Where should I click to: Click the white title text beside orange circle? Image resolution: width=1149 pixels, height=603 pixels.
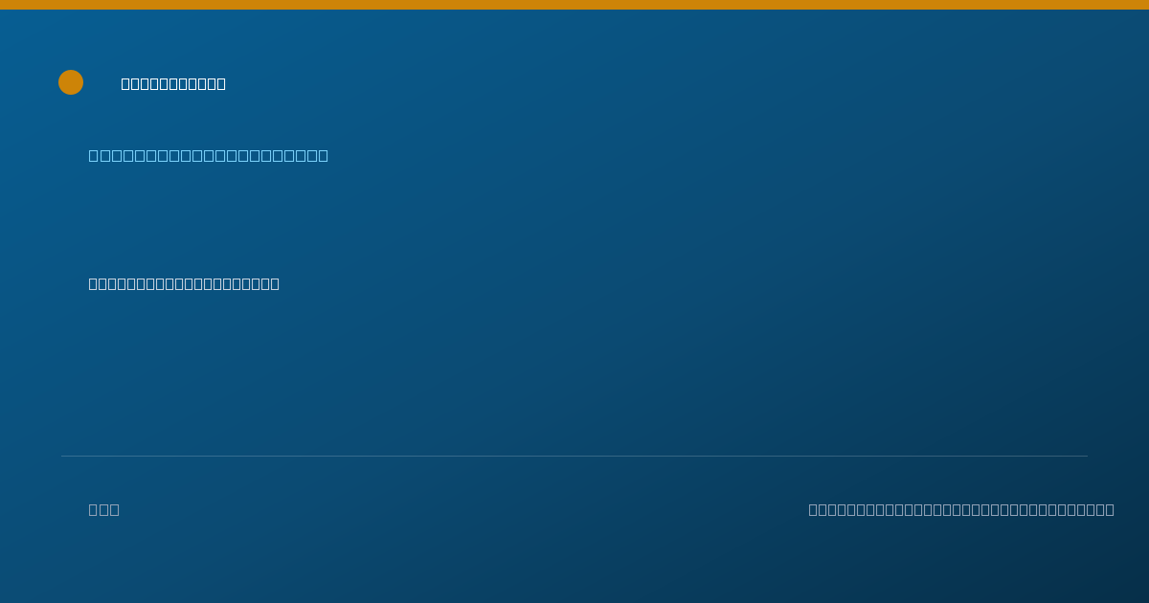pos(173,84)
